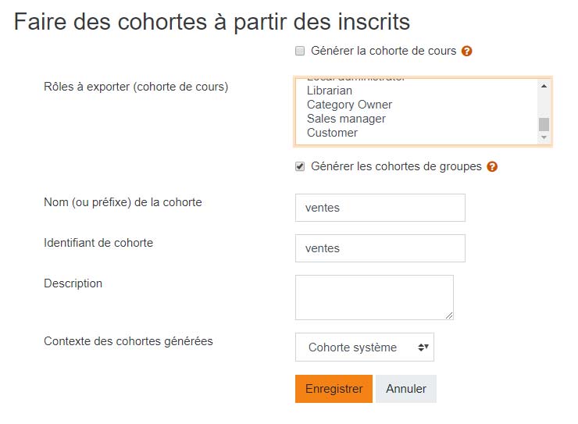Choose Sales manager in roles list
Viewport: 578px width, 424px height.
coord(346,119)
